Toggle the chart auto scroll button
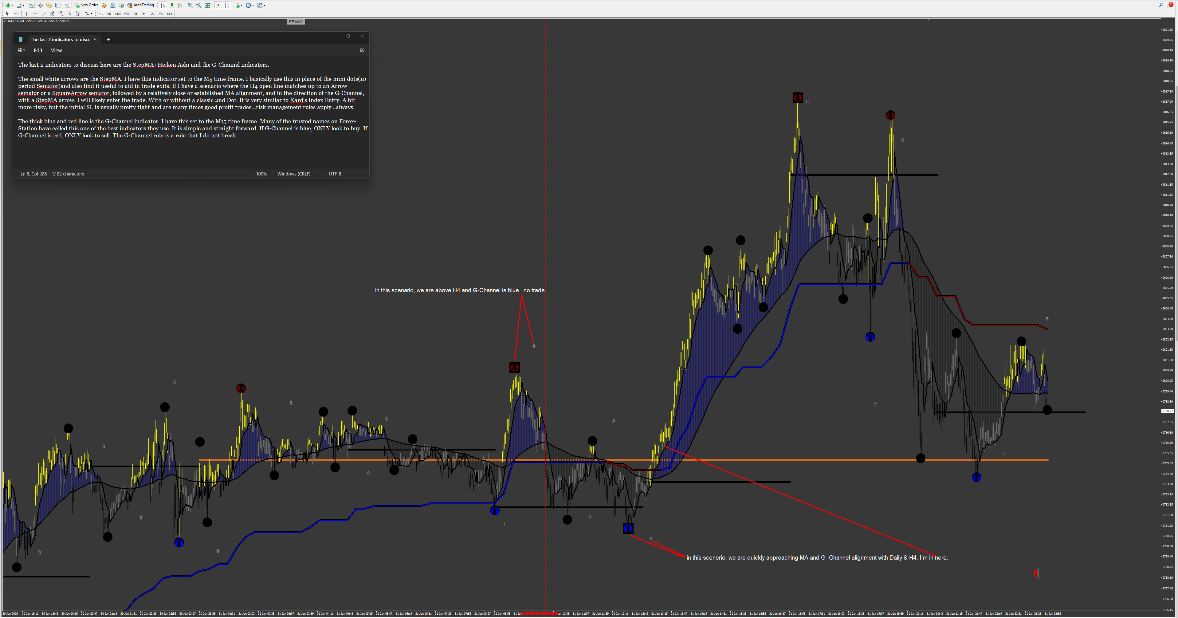1178x618 pixels. coord(218,5)
